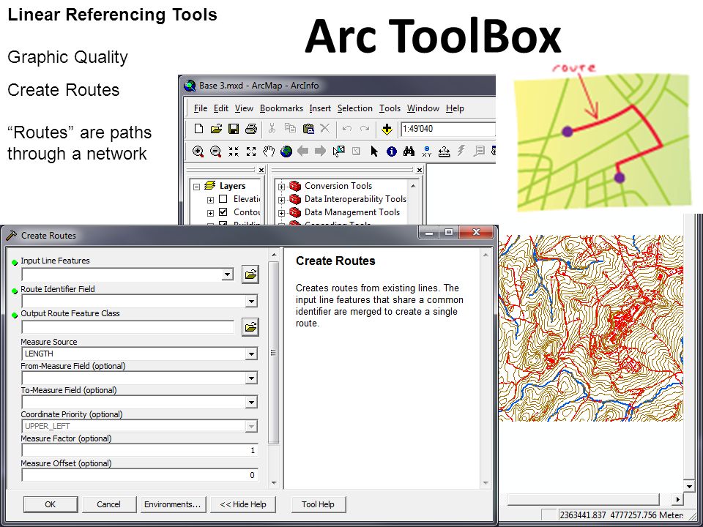
Task: Click the Tool Help button
Action: 318,504
